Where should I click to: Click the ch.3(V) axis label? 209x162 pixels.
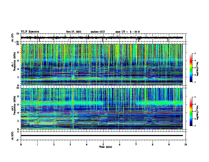(13, 136)
